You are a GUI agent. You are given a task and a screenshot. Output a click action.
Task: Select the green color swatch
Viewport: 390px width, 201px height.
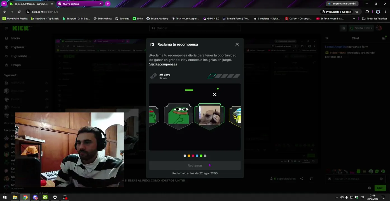(201, 156)
